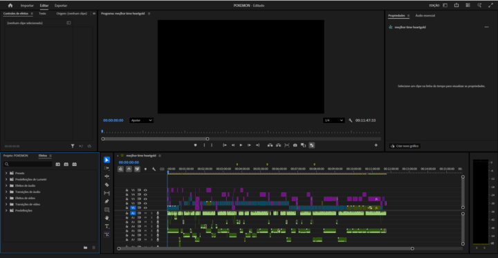Toggle nest-or-individual-clips insert button
This screenshot has width=498, height=258.
[x=120, y=169]
